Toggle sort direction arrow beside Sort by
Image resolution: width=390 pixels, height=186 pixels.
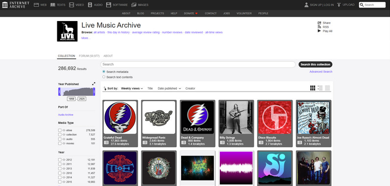tap(105, 88)
